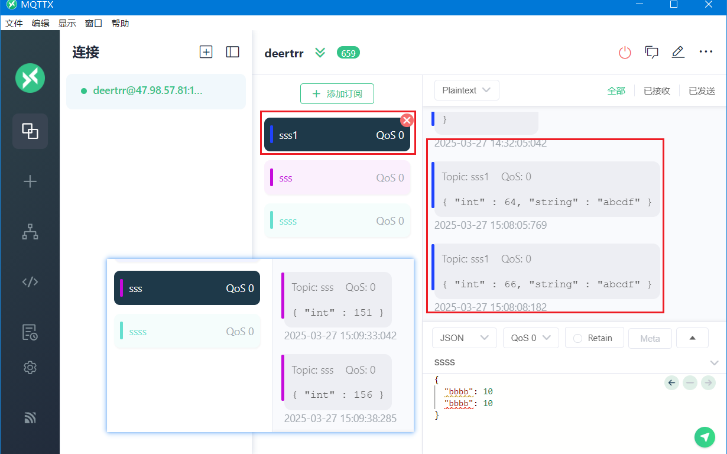Click the teal ssss color bar
The width and height of the screenshot is (727, 454).
[x=271, y=220]
